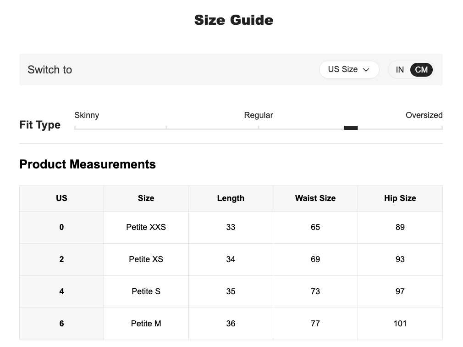Click the chevron arrow beside US Size
This screenshot has width=463, height=347.
click(366, 70)
